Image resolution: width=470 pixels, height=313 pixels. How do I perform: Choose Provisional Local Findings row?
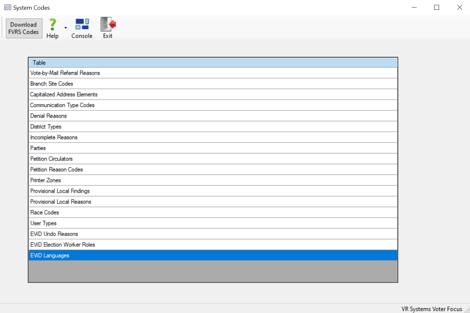pos(60,191)
